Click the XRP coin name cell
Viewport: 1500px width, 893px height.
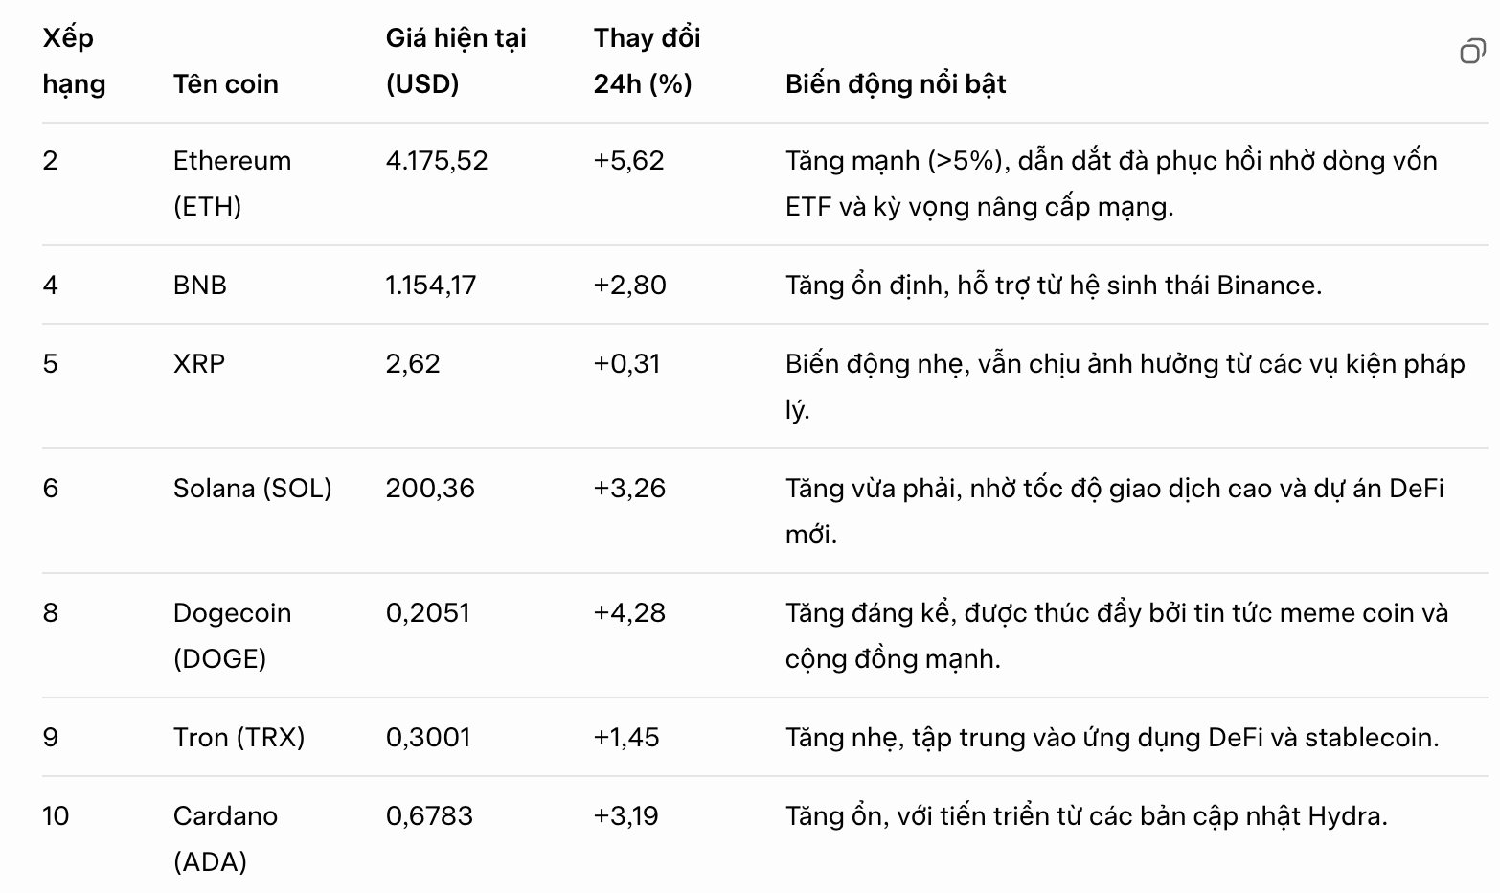pyautogui.click(x=199, y=364)
